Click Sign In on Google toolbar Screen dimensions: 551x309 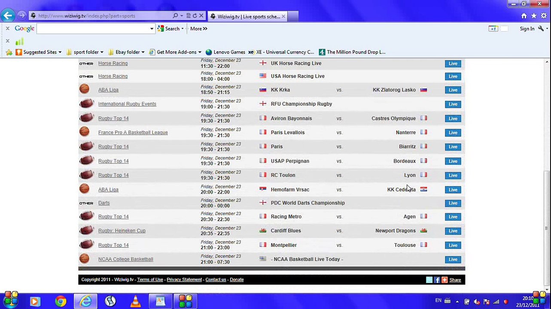pyautogui.click(x=527, y=29)
